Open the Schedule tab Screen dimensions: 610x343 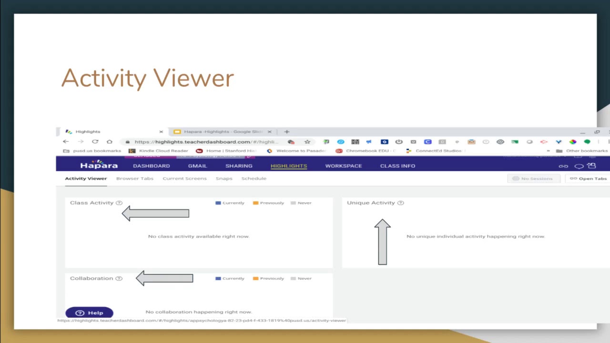click(x=254, y=179)
